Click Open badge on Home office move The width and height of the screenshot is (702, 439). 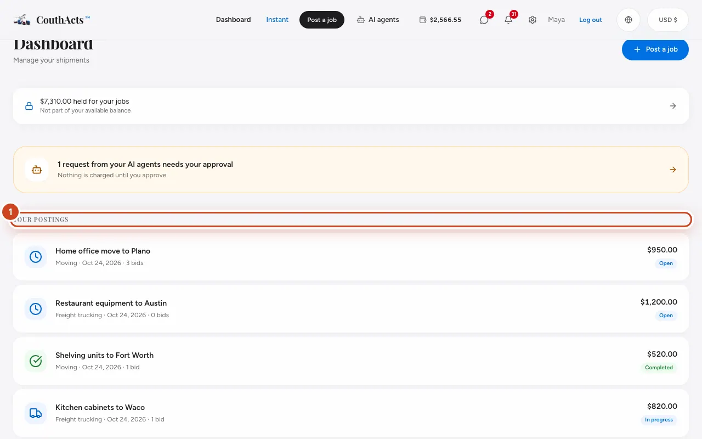click(666, 263)
